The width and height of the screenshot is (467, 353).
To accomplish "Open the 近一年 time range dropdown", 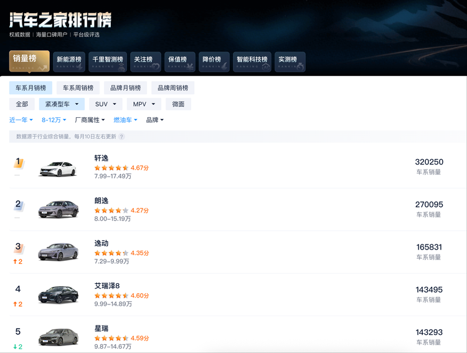I will coord(22,120).
